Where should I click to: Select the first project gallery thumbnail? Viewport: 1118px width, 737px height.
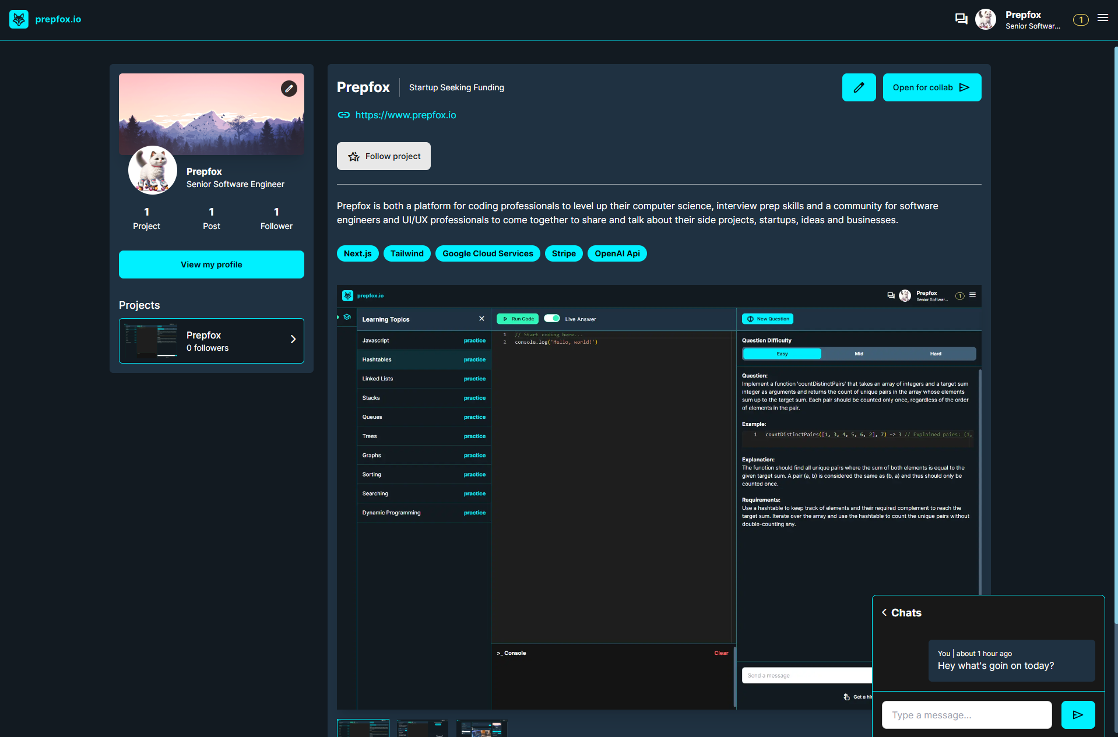363,728
